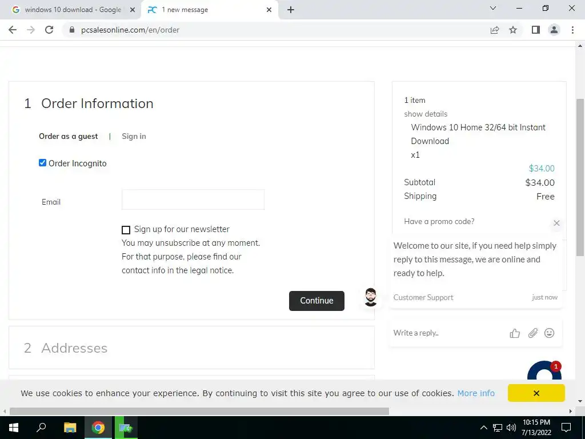The image size is (585, 439).
Task: Open the green app on taskbar
Action: coord(126,428)
